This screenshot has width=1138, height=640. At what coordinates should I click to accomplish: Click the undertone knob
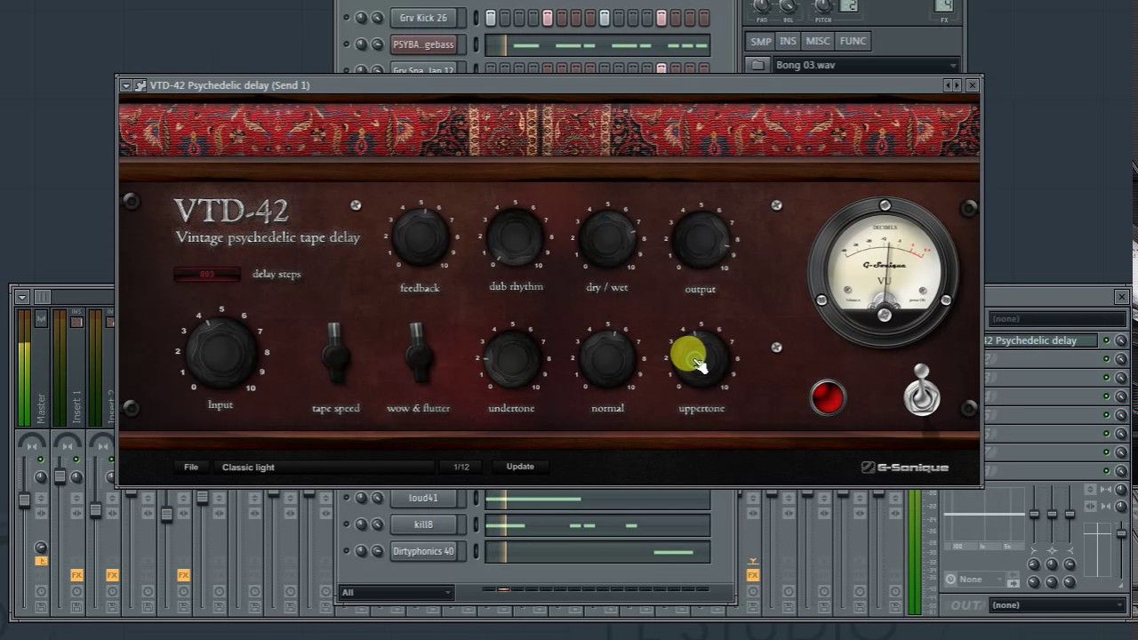512,358
